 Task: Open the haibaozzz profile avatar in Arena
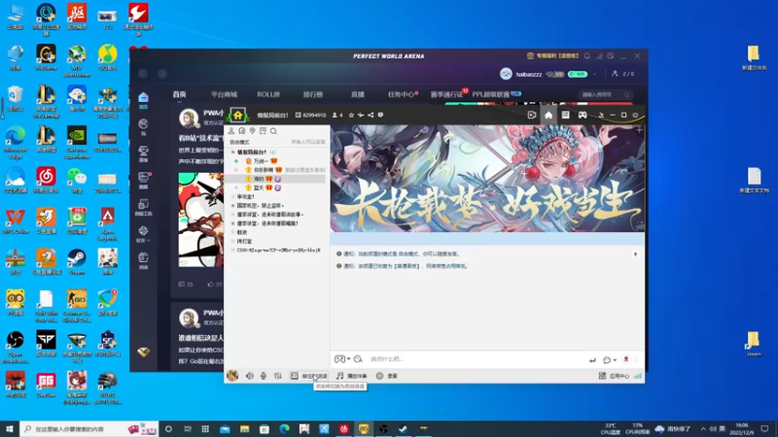(x=506, y=74)
